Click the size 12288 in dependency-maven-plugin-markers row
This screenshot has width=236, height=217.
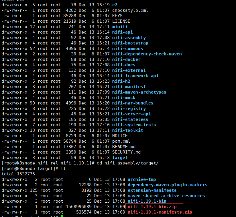point(85,185)
